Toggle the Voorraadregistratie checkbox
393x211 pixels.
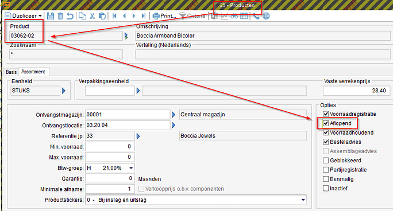(x=326, y=114)
